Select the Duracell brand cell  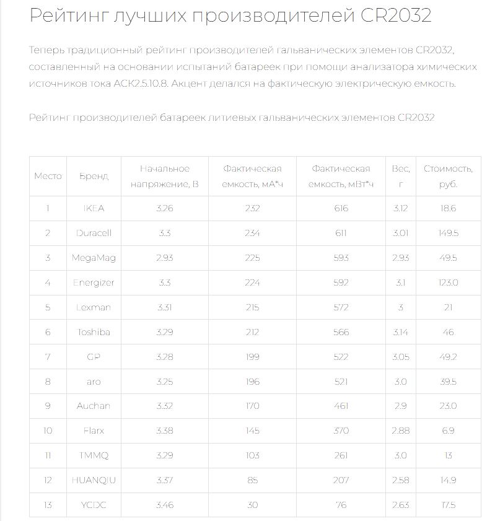coord(94,233)
